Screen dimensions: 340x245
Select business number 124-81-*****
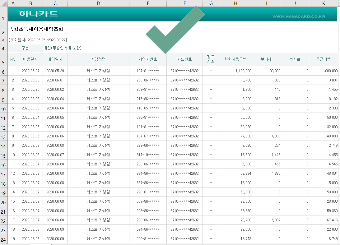148,71
